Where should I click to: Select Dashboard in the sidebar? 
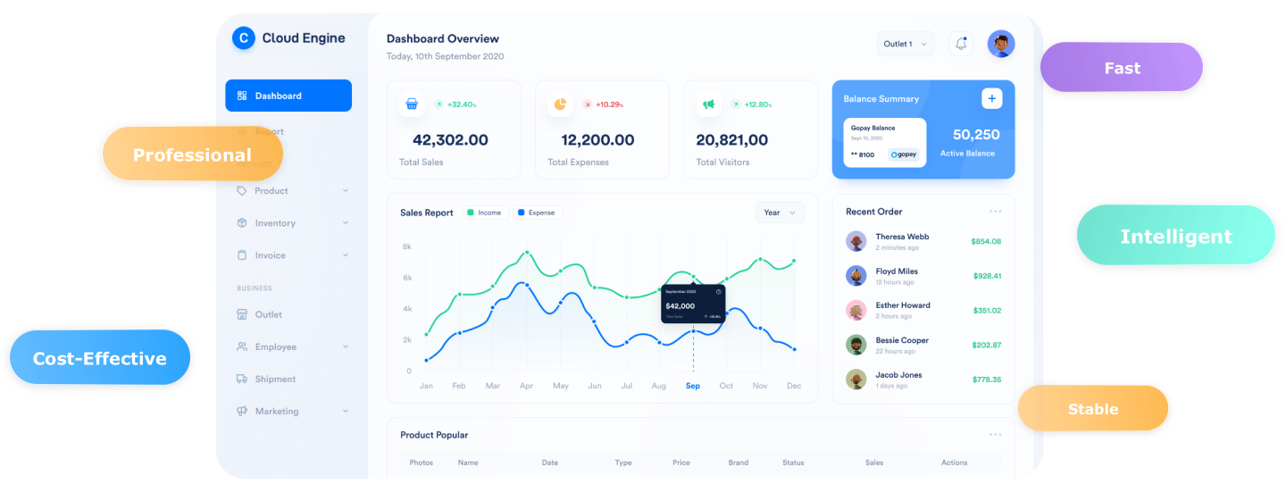[x=288, y=96]
